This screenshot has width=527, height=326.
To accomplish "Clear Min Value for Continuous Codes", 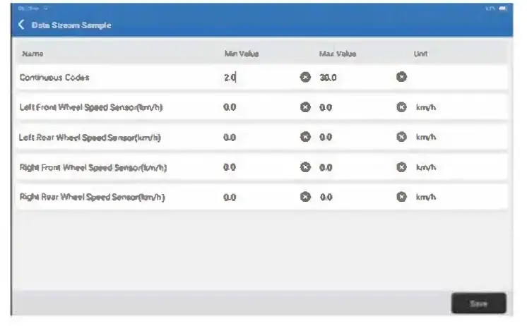I will click(305, 77).
